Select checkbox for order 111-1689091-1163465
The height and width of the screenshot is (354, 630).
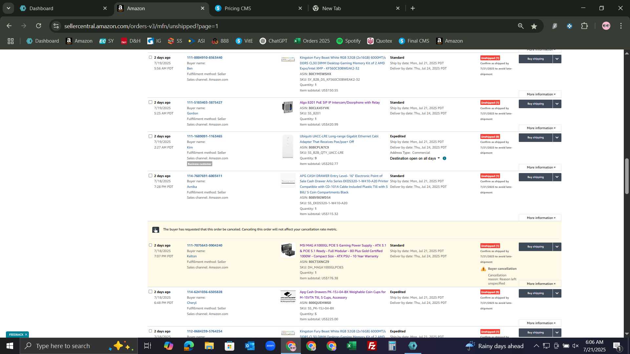(151, 136)
